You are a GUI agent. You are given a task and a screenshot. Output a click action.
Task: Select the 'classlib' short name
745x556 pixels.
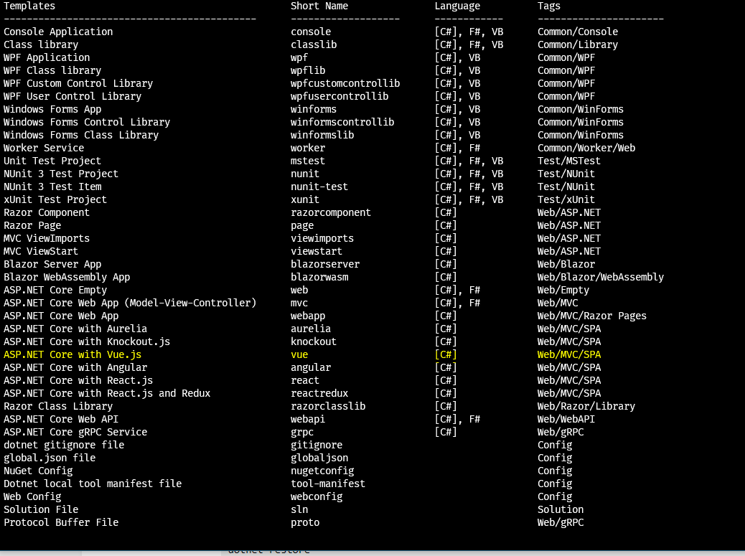point(314,44)
